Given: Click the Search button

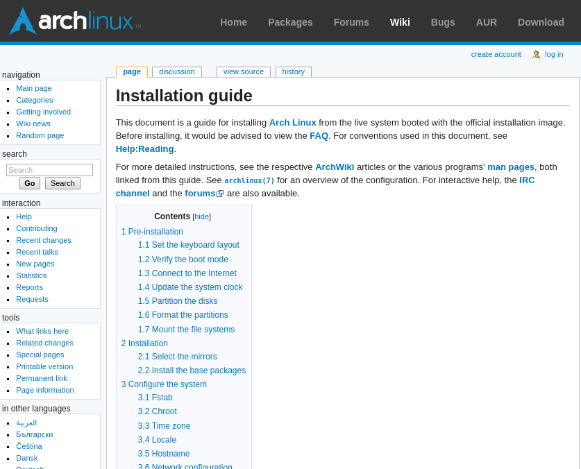Looking at the screenshot, I should tap(62, 183).
